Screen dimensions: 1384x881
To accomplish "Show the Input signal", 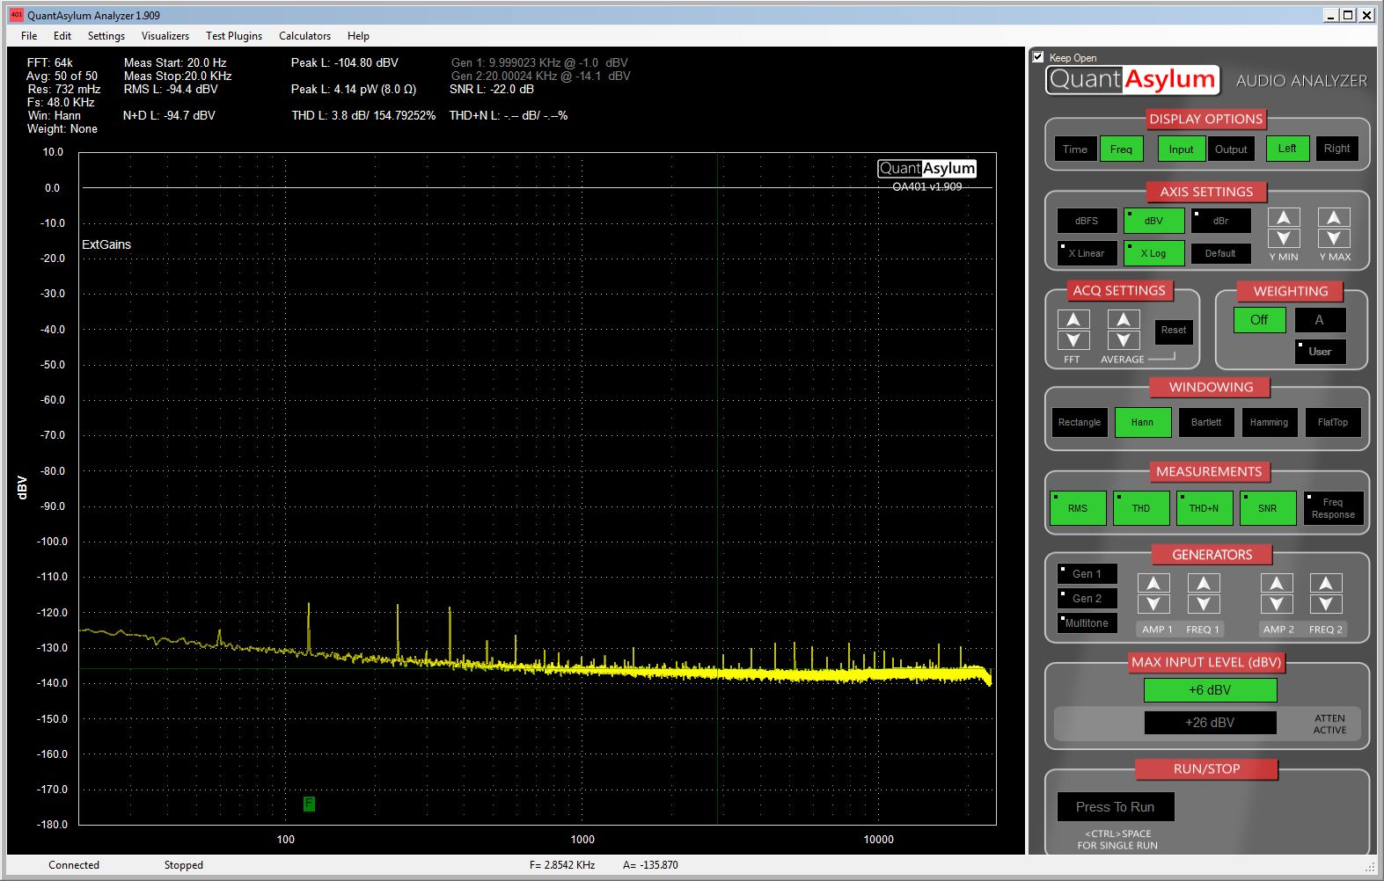I will (1181, 149).
